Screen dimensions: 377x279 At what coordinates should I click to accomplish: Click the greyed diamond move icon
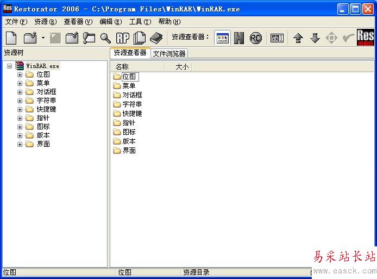point(331,38)
